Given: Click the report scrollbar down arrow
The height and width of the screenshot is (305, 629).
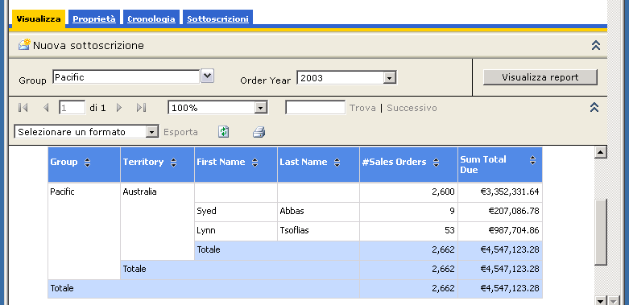Looking at the screenshot, I should (600, 301).
